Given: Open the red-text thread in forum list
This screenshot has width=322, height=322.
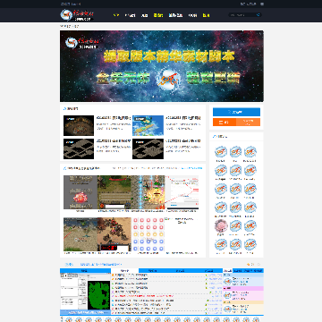Looking at the screenshot, I should (144, 296).
